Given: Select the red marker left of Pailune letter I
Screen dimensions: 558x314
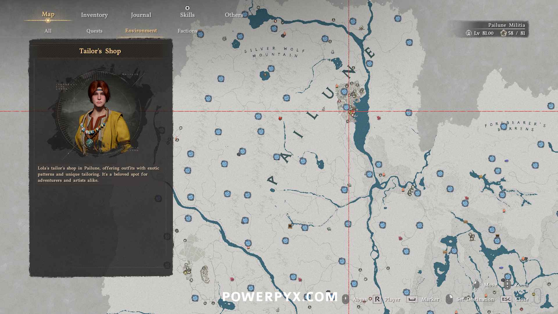Looking at the screenshot, I should pyautogui.click(x=280, y=118).
